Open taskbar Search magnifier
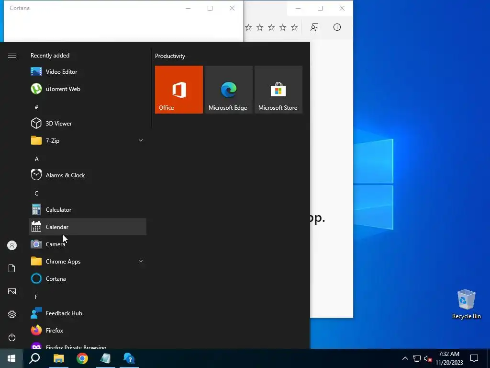490x368 pixels. [34, 358]
